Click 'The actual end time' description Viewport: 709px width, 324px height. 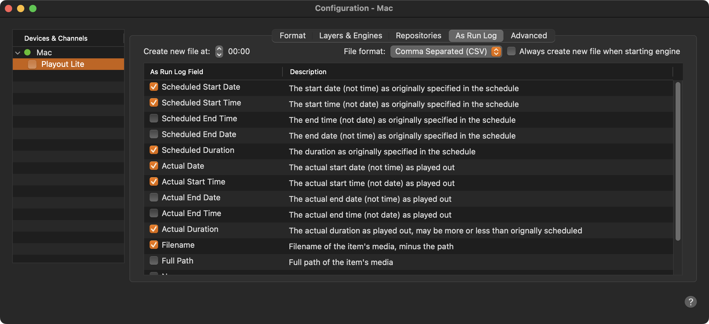(x=370, y=215)
